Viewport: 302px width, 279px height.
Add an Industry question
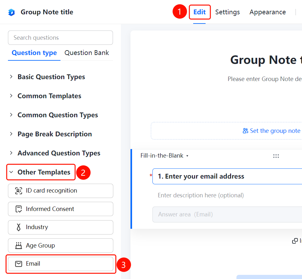(60, 227)
